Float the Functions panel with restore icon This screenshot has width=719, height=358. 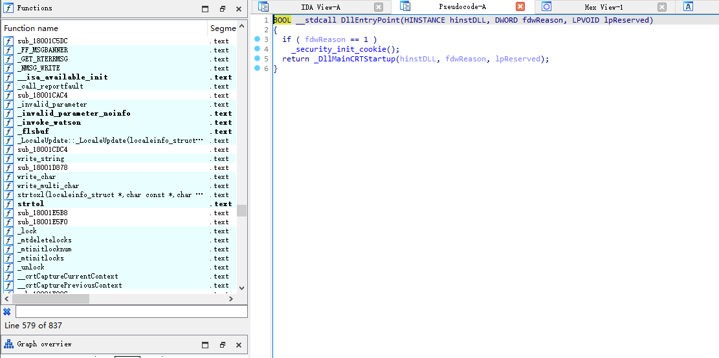[223, 8]
